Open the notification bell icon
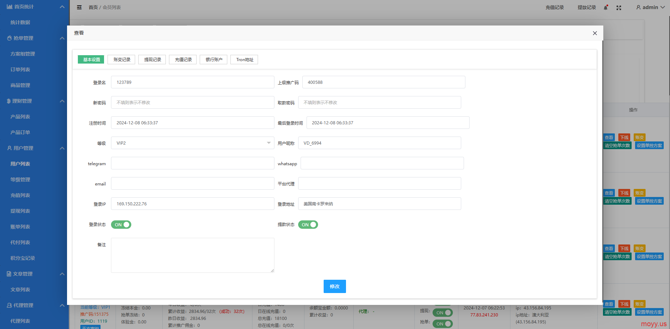 (x=606, y=7)
